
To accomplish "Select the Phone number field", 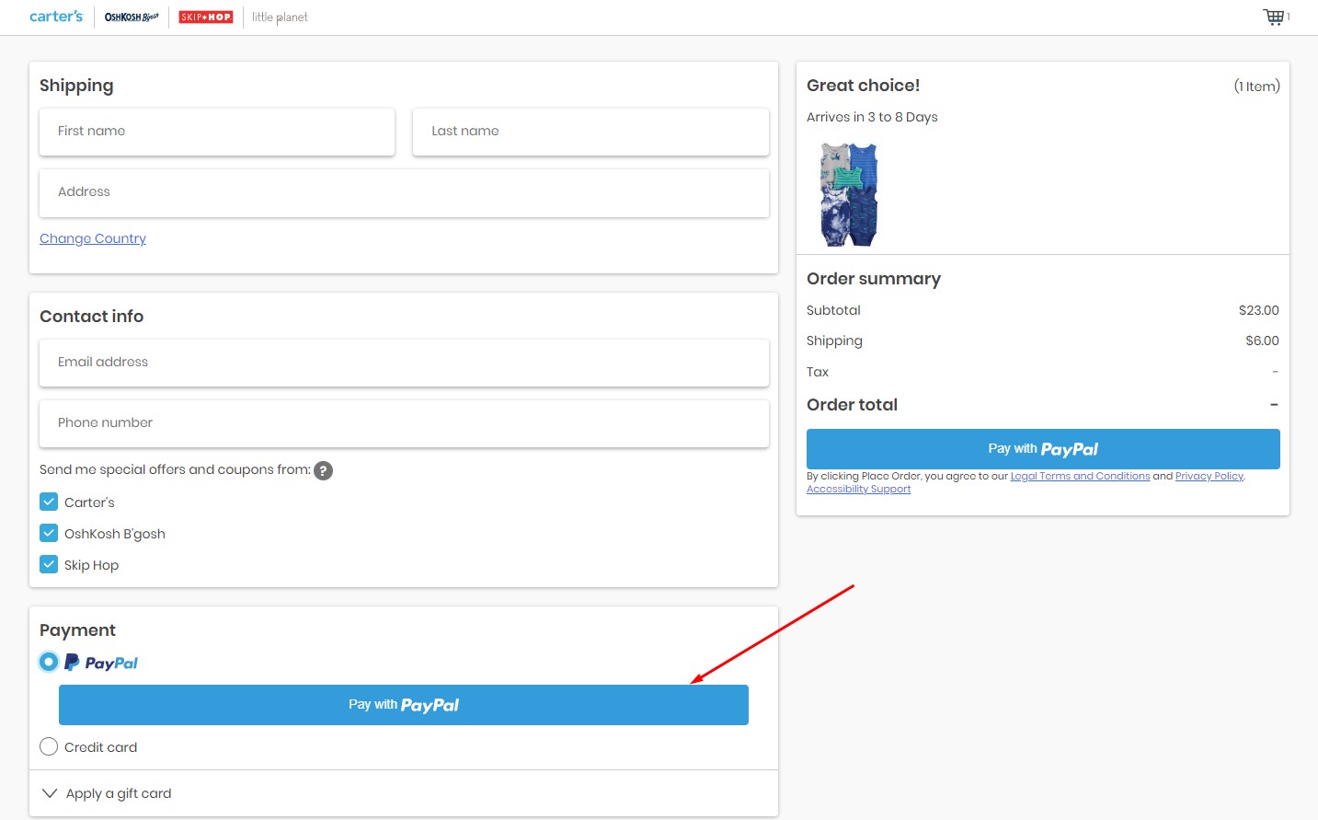I will point(404,423).
